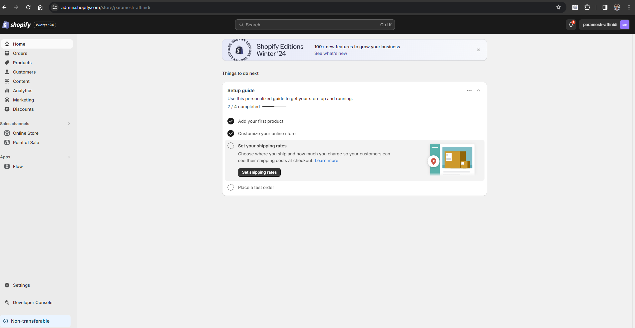Open the notifications bell icon
This screenshot has height=328, width=635.
coord(571,25)
